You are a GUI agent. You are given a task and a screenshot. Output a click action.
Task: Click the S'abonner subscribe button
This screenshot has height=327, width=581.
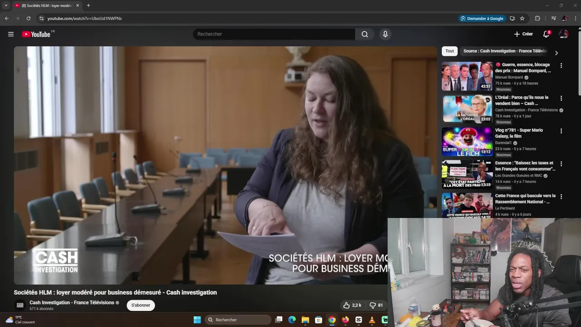coord(141,305)
